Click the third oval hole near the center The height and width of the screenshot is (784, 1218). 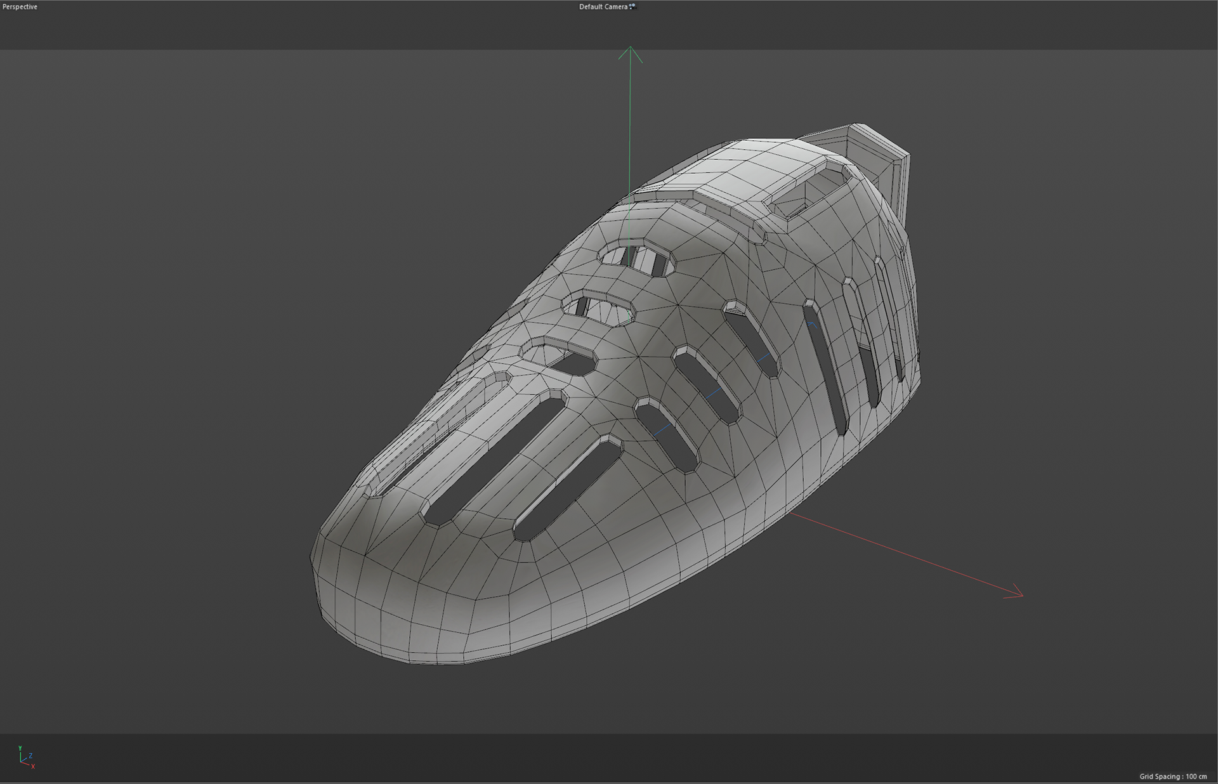(566, 360)
